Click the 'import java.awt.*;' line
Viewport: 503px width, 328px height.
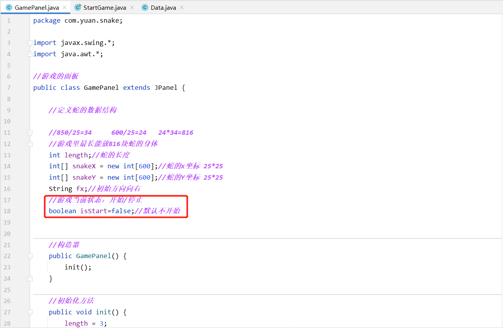coord(68,54)
